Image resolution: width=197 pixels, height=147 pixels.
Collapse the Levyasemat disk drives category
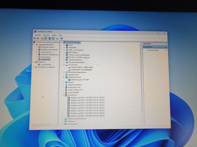pos(64,65)
